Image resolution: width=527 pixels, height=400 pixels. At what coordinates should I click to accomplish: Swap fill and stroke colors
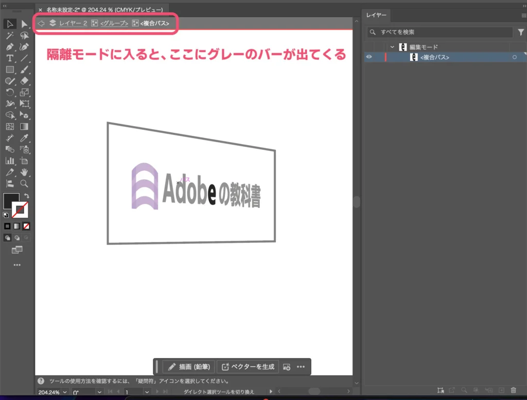(25, 195)
